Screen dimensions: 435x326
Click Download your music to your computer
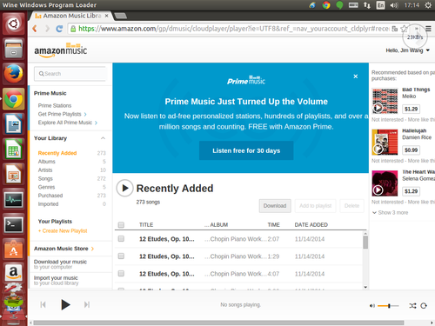[x=60, y=264]
